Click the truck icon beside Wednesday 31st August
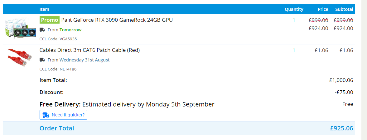 42,60
